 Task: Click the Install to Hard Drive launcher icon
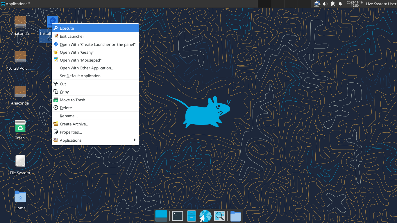[x=52, y=22]
